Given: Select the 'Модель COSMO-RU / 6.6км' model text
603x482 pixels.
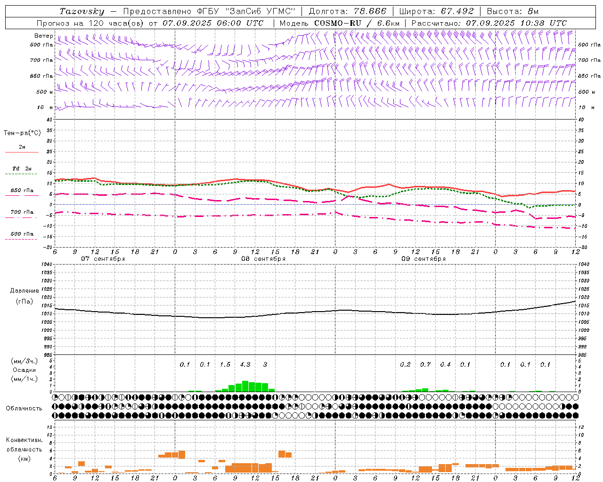Looking at the screenshot, I should coord(340,23).
